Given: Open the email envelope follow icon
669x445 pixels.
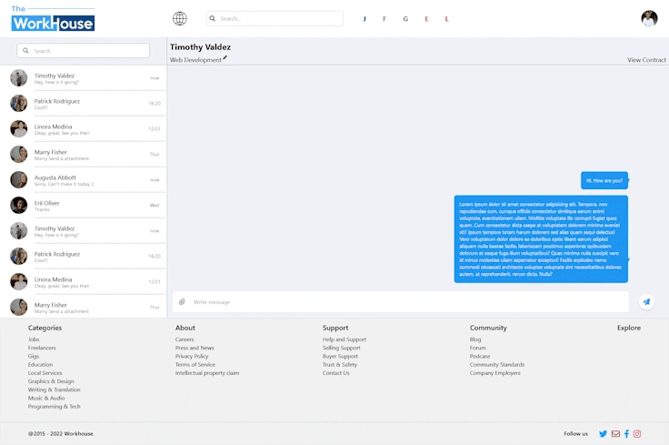Looking at the screenshot, I should [x=615, y=434].
